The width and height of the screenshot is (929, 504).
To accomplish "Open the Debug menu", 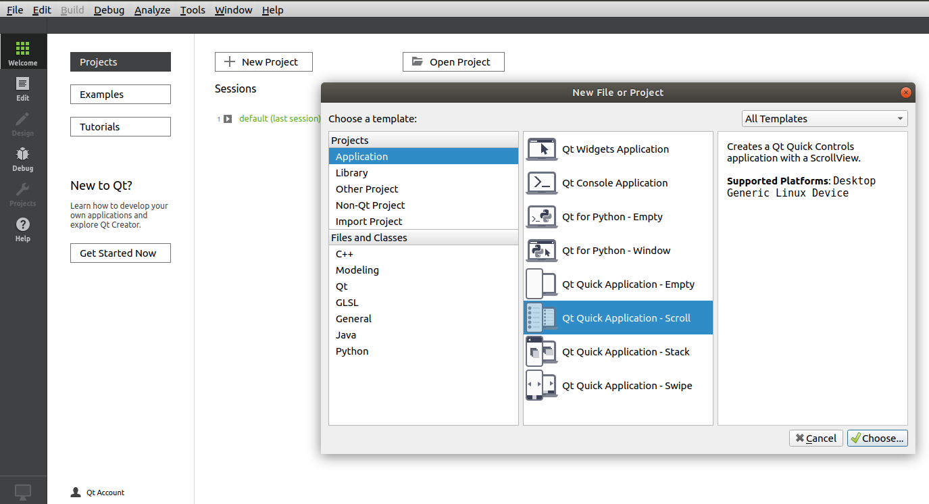I will [x=109, y=10].
